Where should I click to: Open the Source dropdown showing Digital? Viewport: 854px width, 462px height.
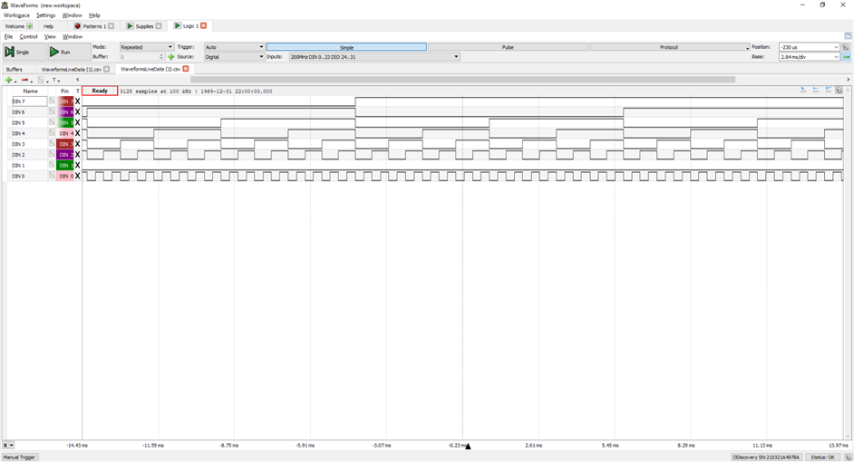click(x=234, y=56)
